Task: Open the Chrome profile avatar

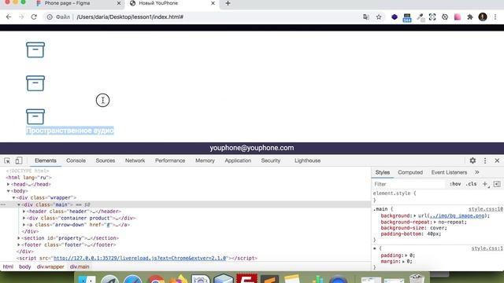Action: (483, 17)
